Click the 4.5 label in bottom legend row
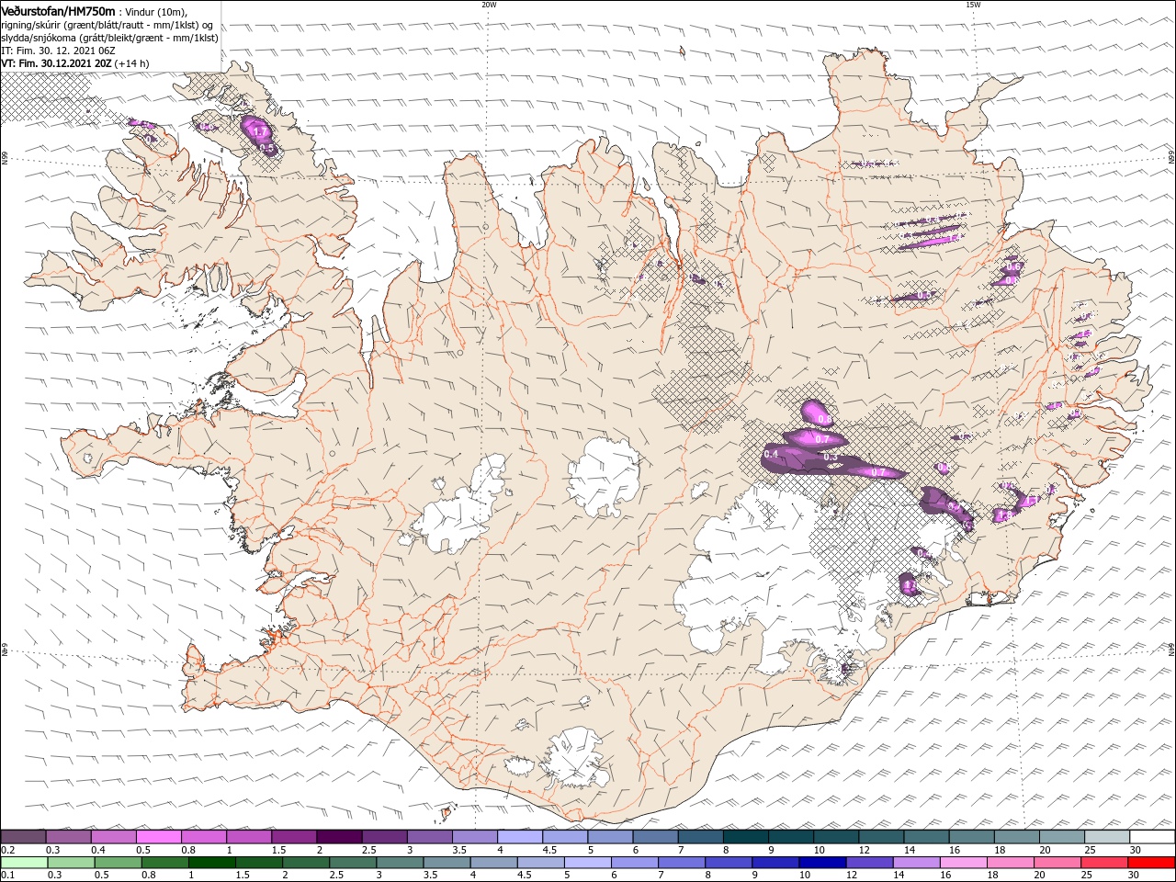Image resolution: width=1176 pixels, height=882 pixels. (x=523, y=876)
